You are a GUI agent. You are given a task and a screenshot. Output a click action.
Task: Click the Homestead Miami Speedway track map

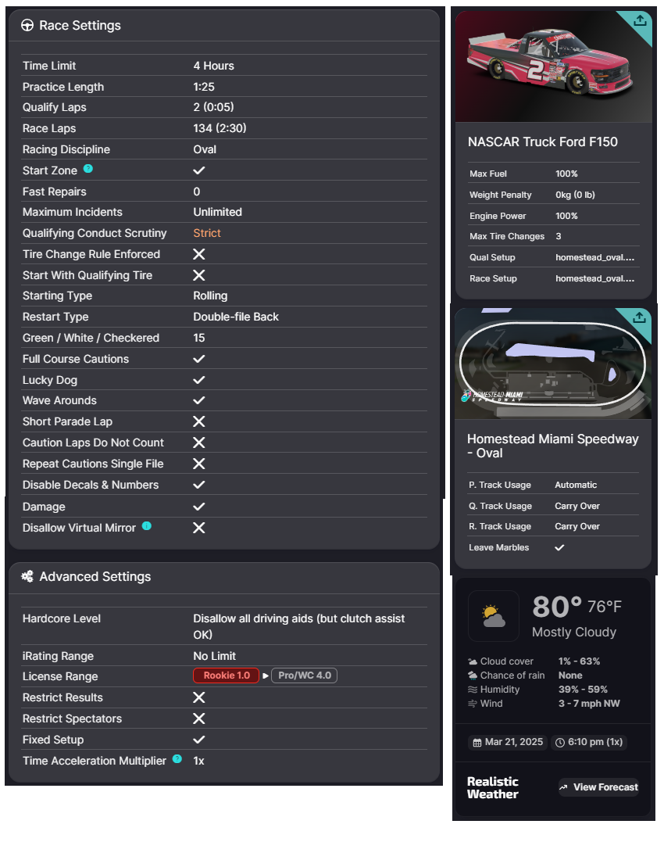coord(553,364)
